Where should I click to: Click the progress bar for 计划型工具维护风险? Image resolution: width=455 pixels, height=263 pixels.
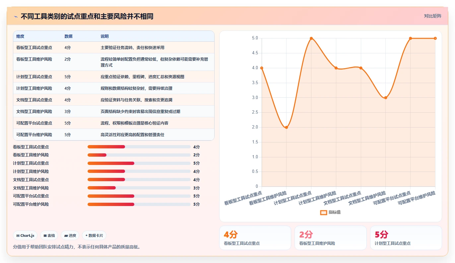point(139,171)
